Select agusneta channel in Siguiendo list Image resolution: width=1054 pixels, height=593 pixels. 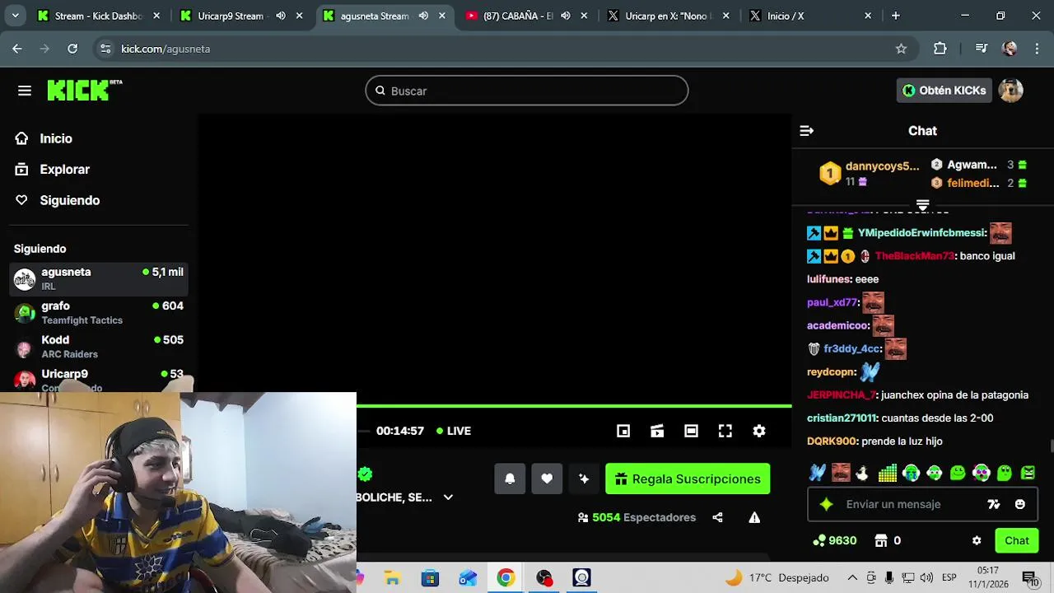pos(99,278)
